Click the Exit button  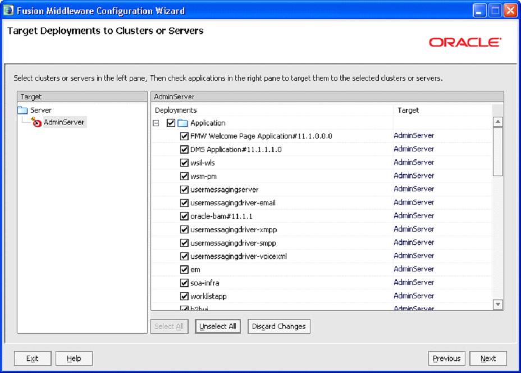point(33,358)
